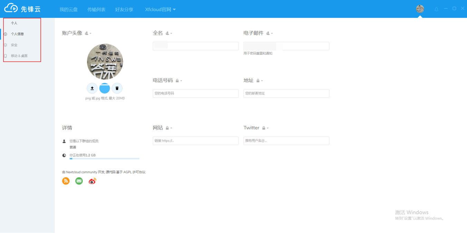Click the 你正在使用1.2 GB text
Image resolution: width=467 pixels, height=233 pixels.
click(82, 155)
